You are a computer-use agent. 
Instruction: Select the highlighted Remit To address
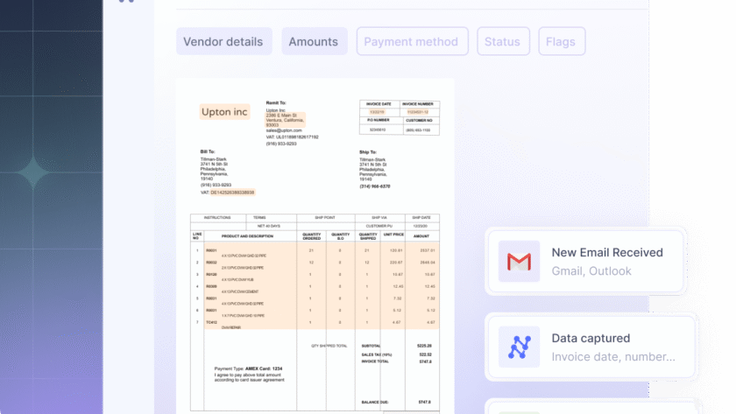(285, 118)
